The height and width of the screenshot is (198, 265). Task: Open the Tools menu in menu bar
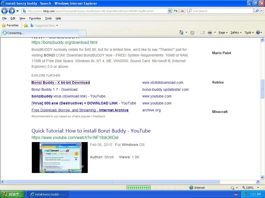point(48,18)
